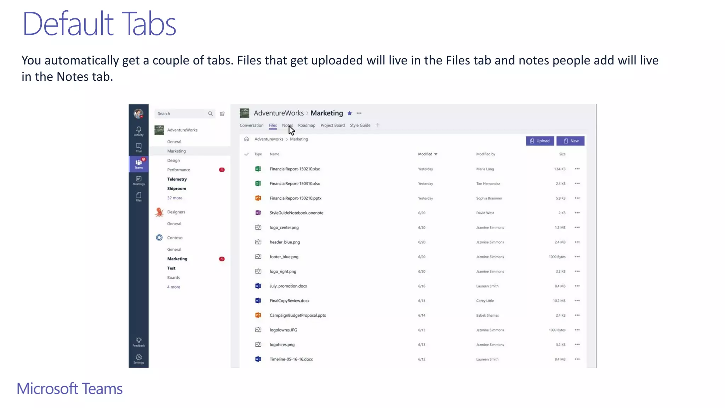This screenshot has height=408, width=725.
Task: Switch to the Project Board tab
Action: pos(332,125)
